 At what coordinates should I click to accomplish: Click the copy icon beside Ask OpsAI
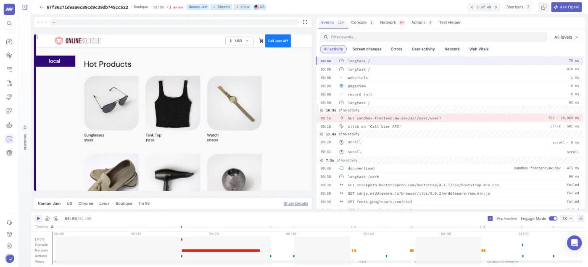tap(544, 7)
